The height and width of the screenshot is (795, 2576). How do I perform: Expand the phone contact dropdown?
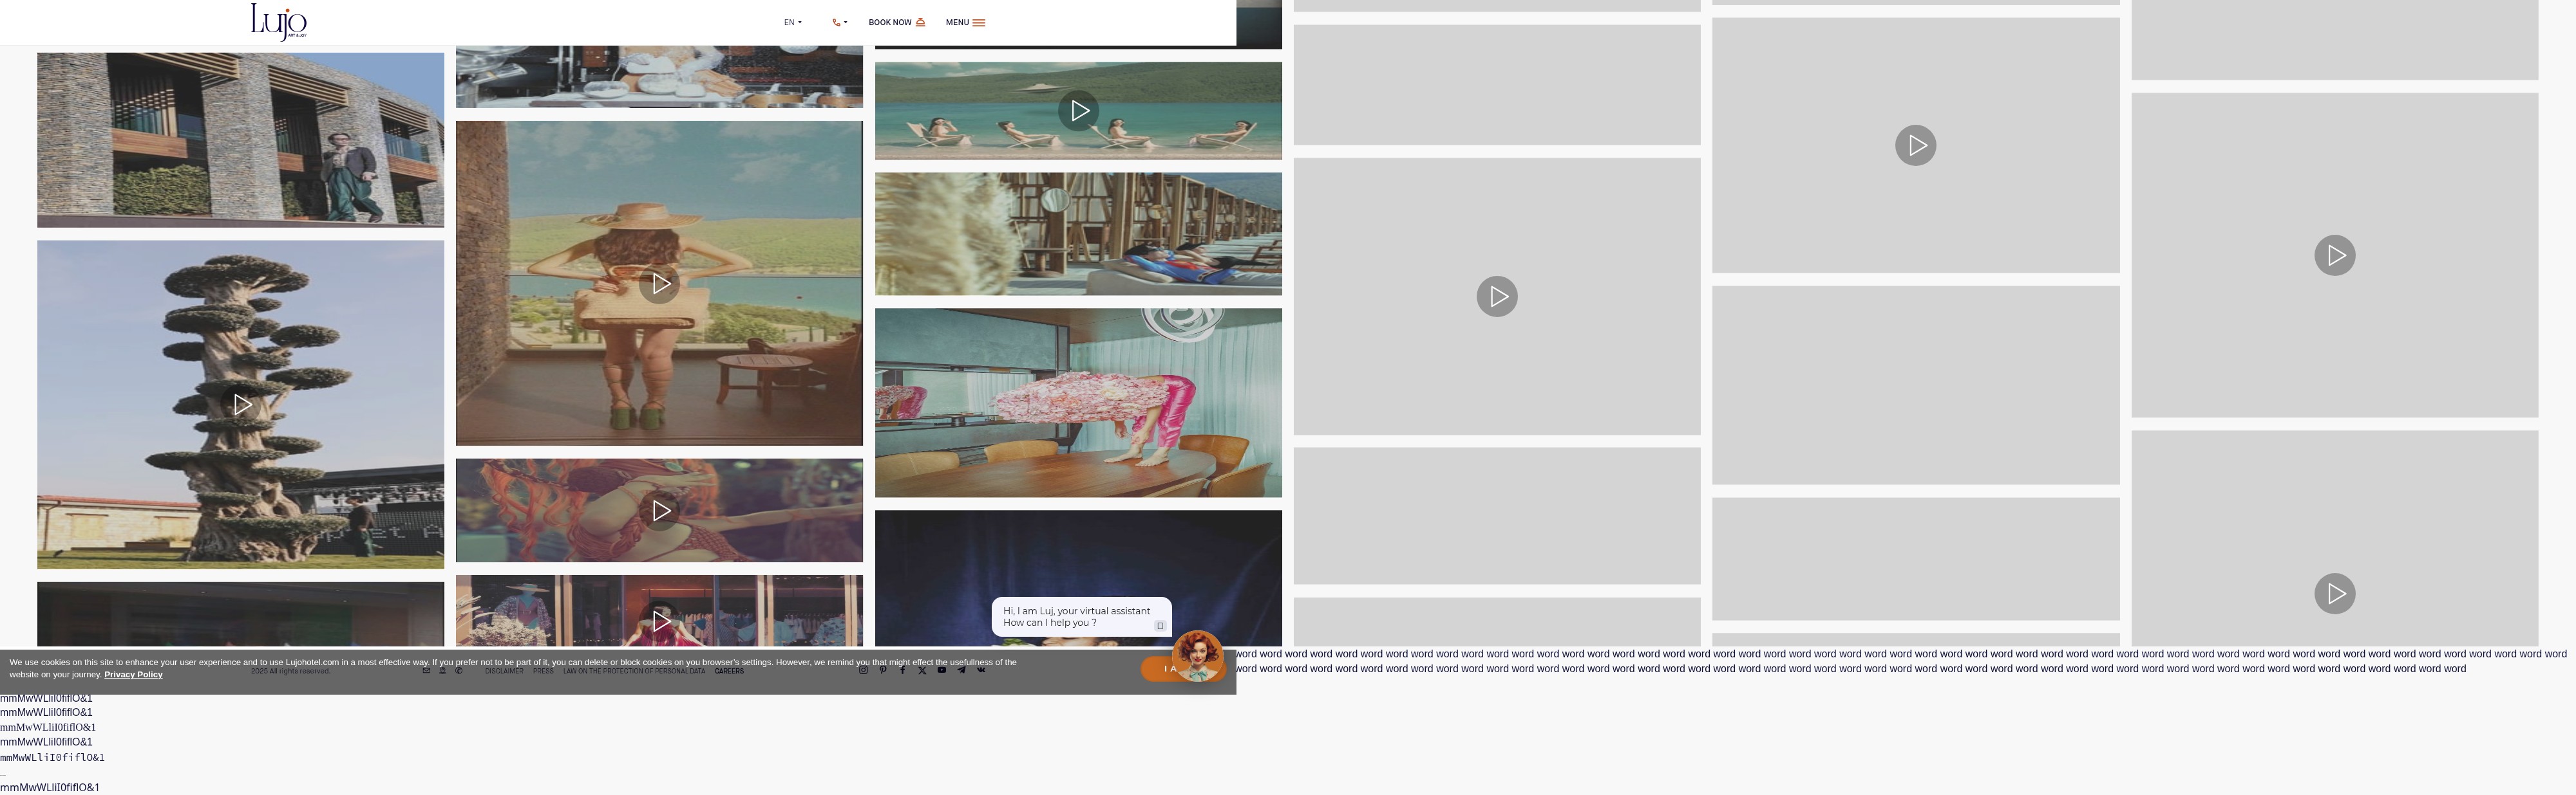pyautogui.click(x=840, y=22)
